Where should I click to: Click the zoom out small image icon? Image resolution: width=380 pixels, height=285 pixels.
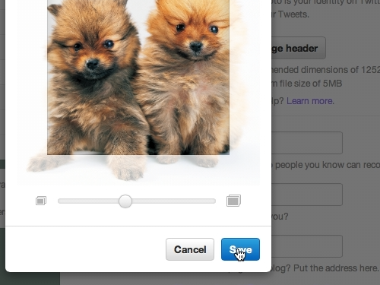tap(41, 201)
